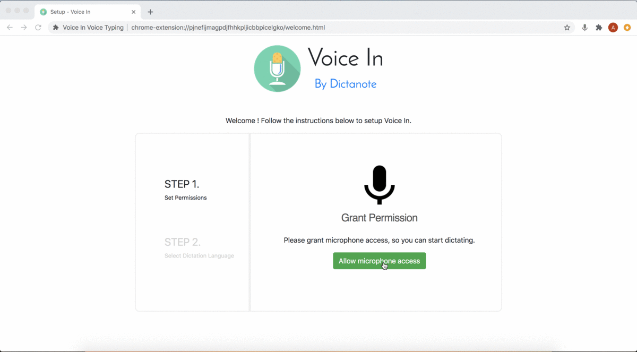Select STEP 1. Set Permissions

185,190
